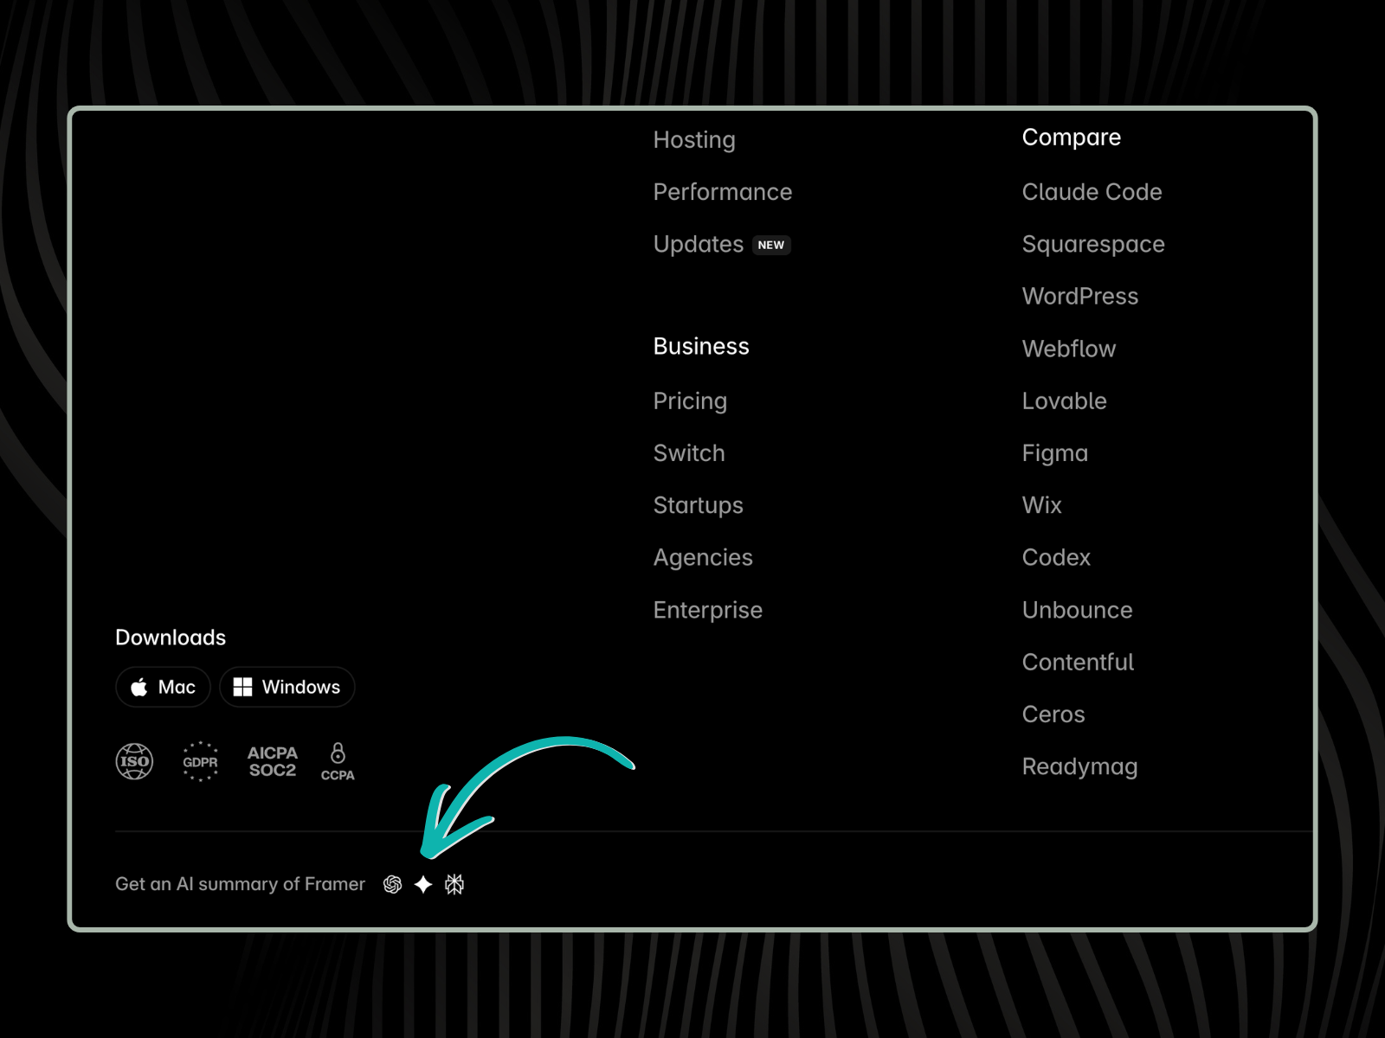1385x1038 pixels.
Task: Click the ISO certification badge
Action: [135, 761]
